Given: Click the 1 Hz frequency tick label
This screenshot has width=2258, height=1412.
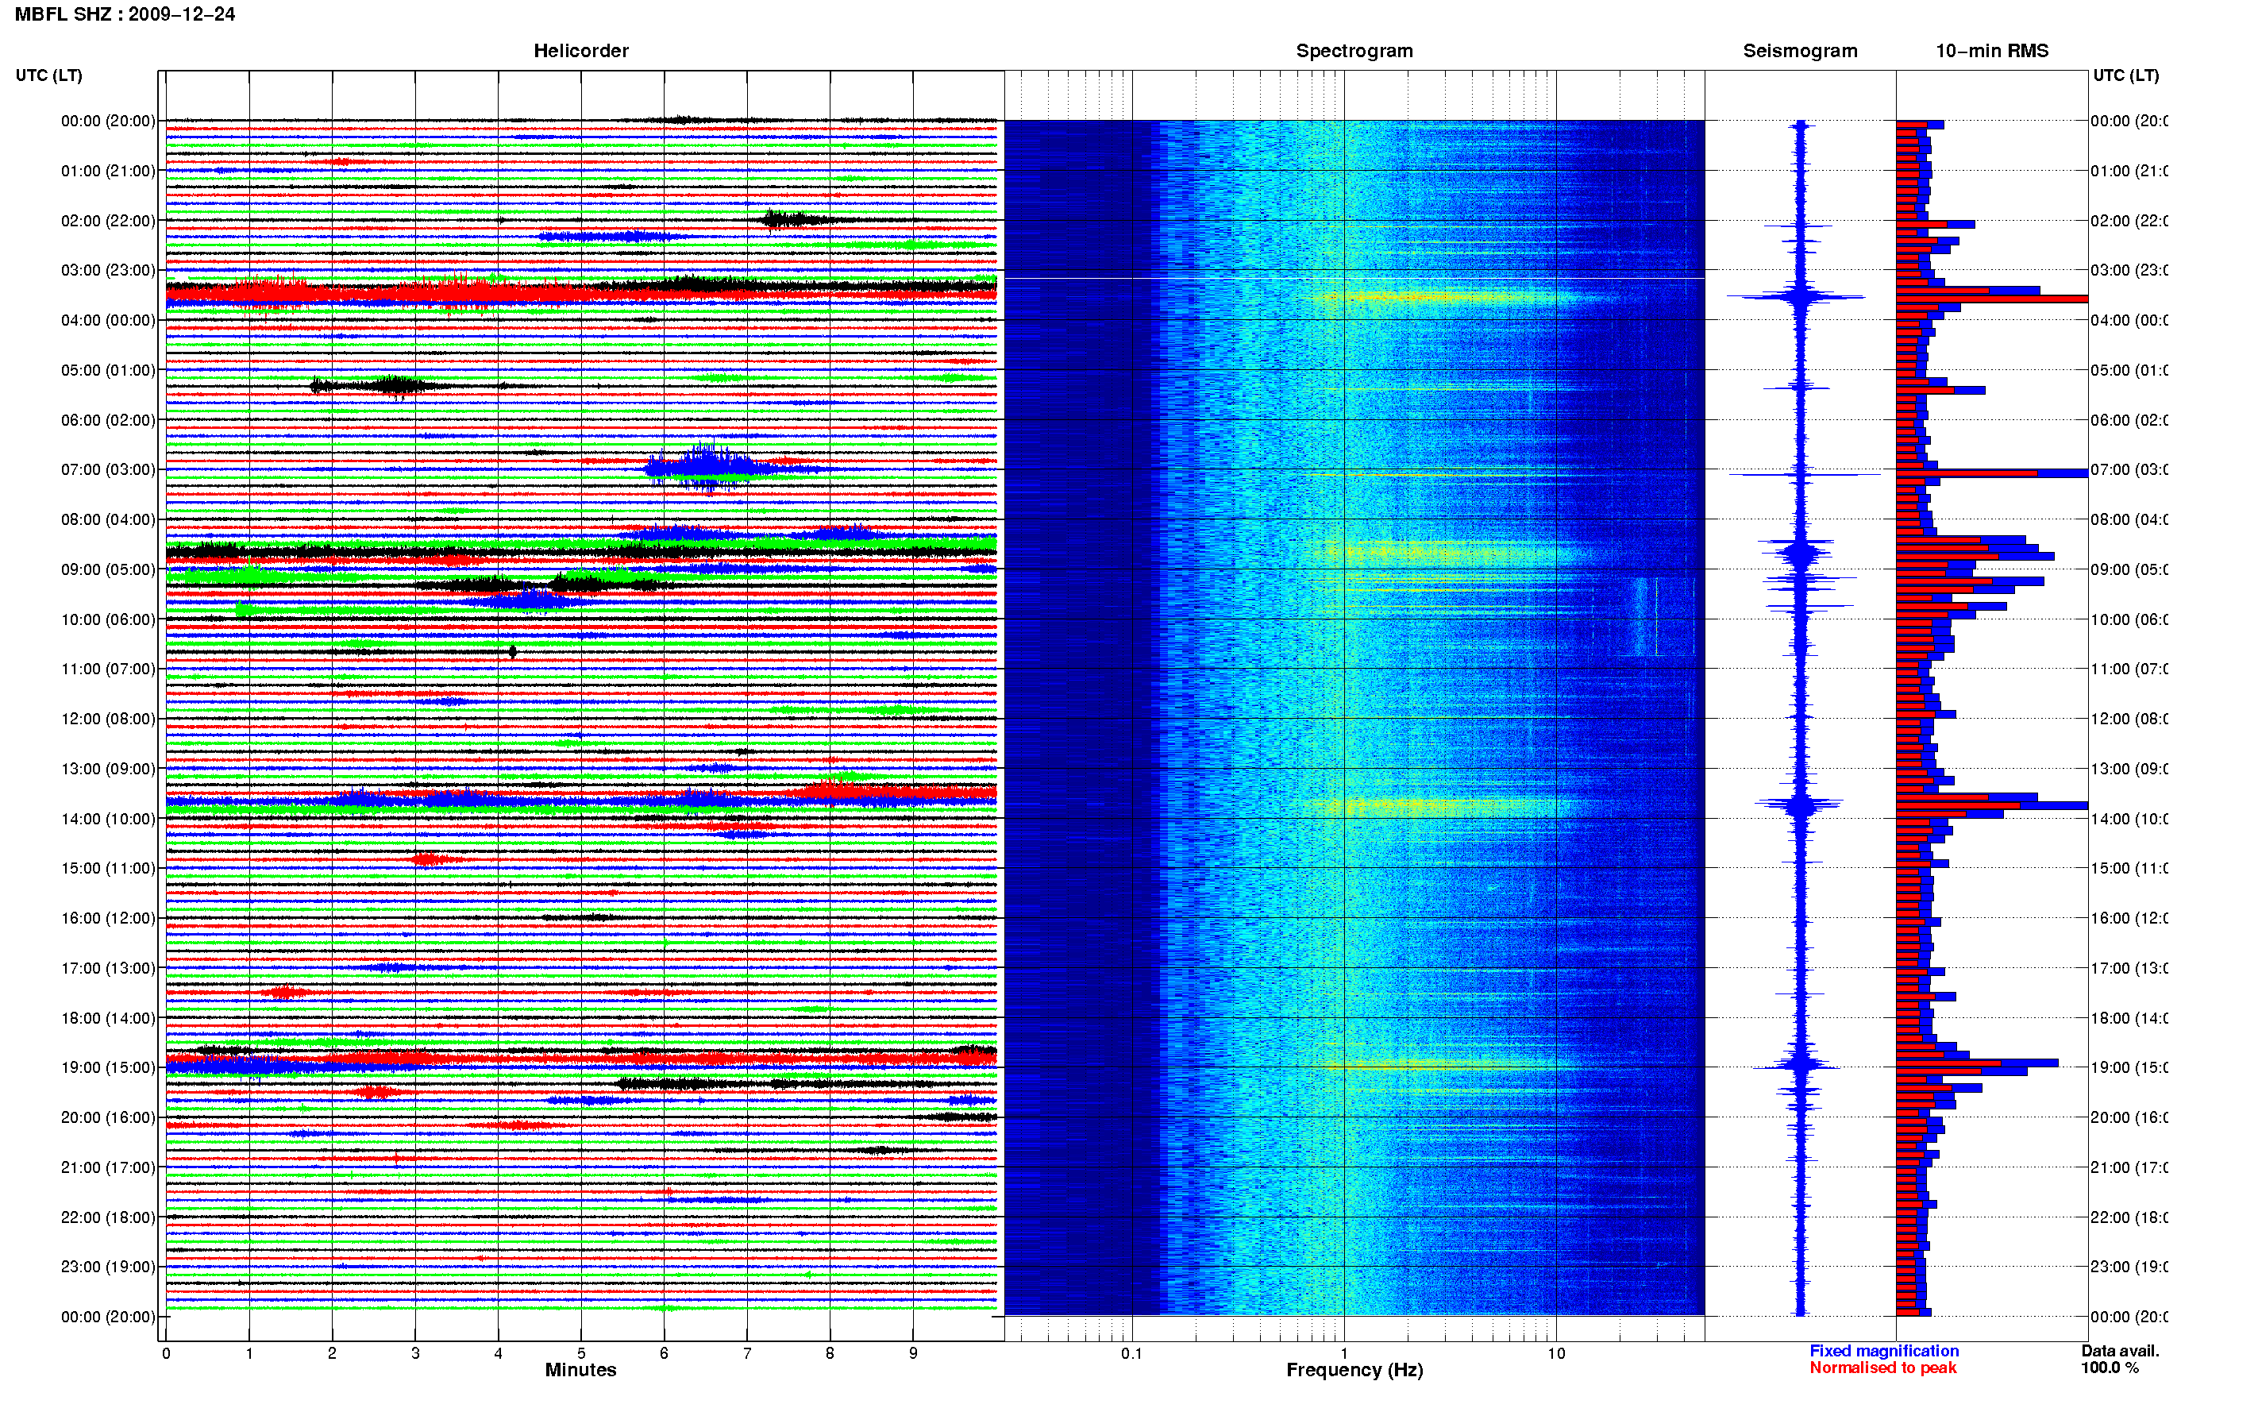Looking at the screenshot, I should (1344, 1353).
